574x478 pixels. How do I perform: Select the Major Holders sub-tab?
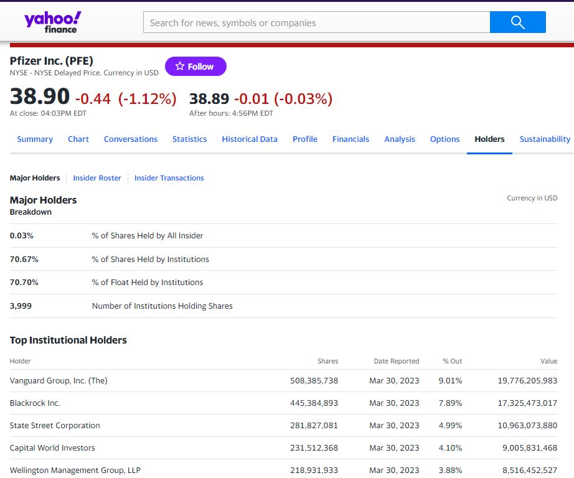point(35,178)
